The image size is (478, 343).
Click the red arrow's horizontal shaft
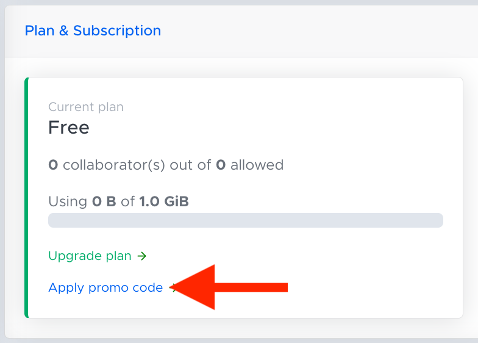click(x=251, y=287)
